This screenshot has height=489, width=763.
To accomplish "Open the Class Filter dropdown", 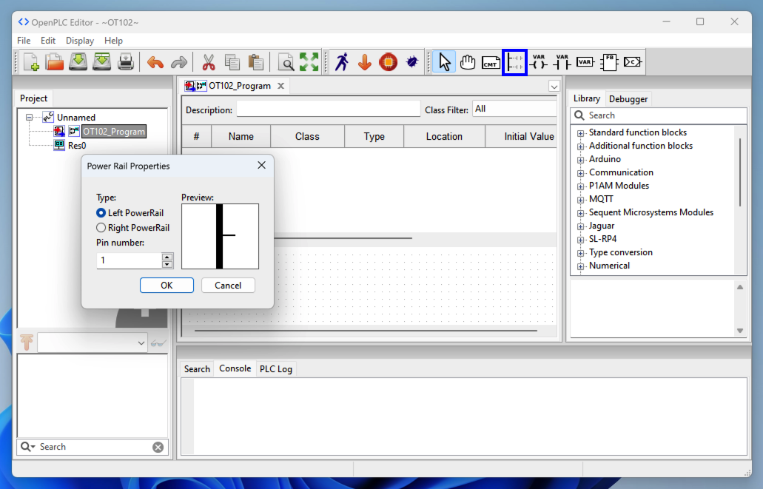I will (x=514, y=109).
